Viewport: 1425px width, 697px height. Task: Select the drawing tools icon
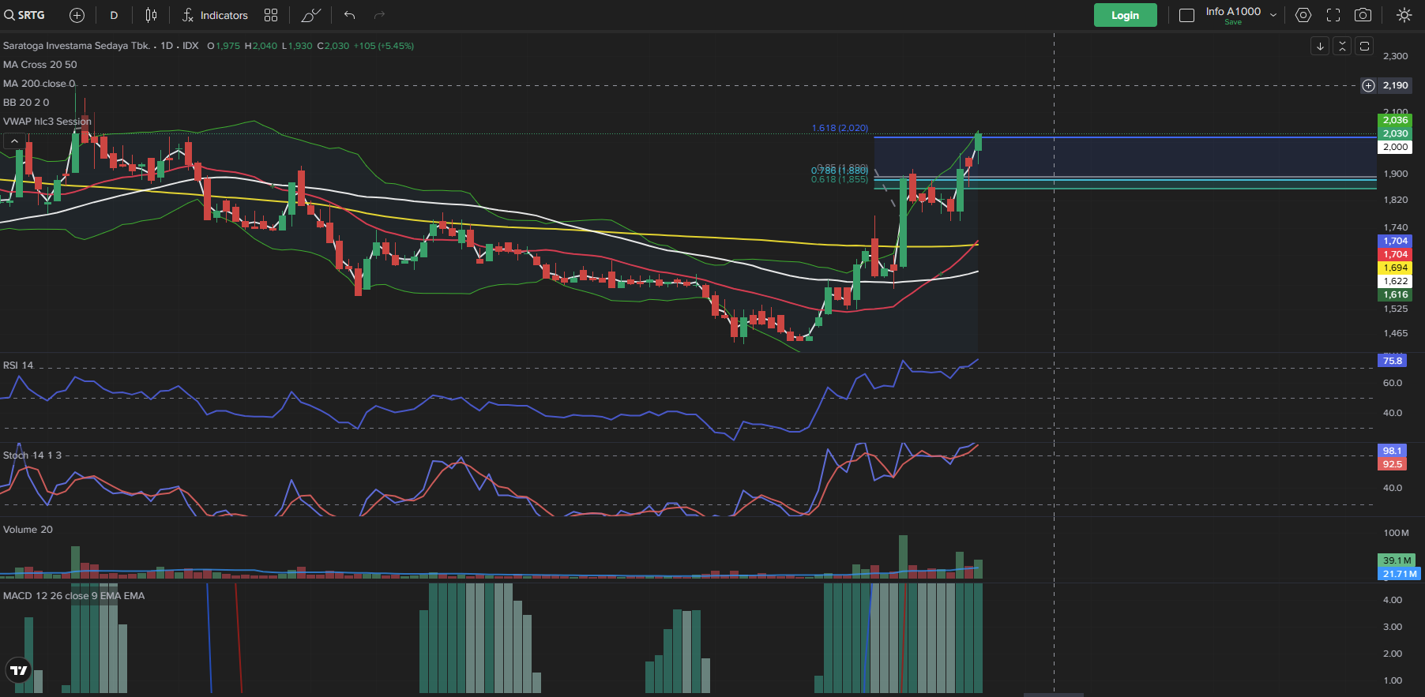(x=311, y=15)
